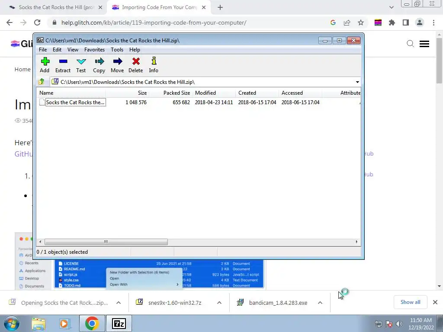
Task: Open the hamburger menu on Glitch page
Action: 424,44
